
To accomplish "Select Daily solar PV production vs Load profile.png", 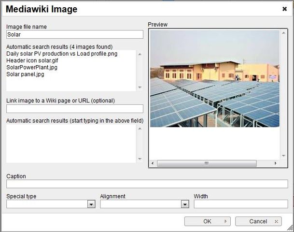I will point(62,54).
